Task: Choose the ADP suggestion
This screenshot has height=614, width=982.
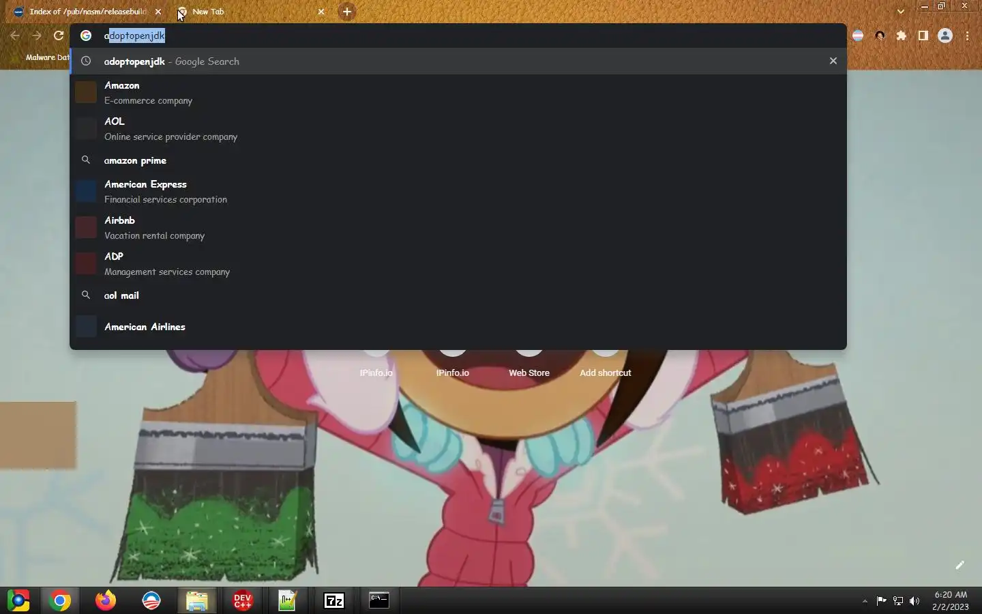Action: click(x=458, y=263)
